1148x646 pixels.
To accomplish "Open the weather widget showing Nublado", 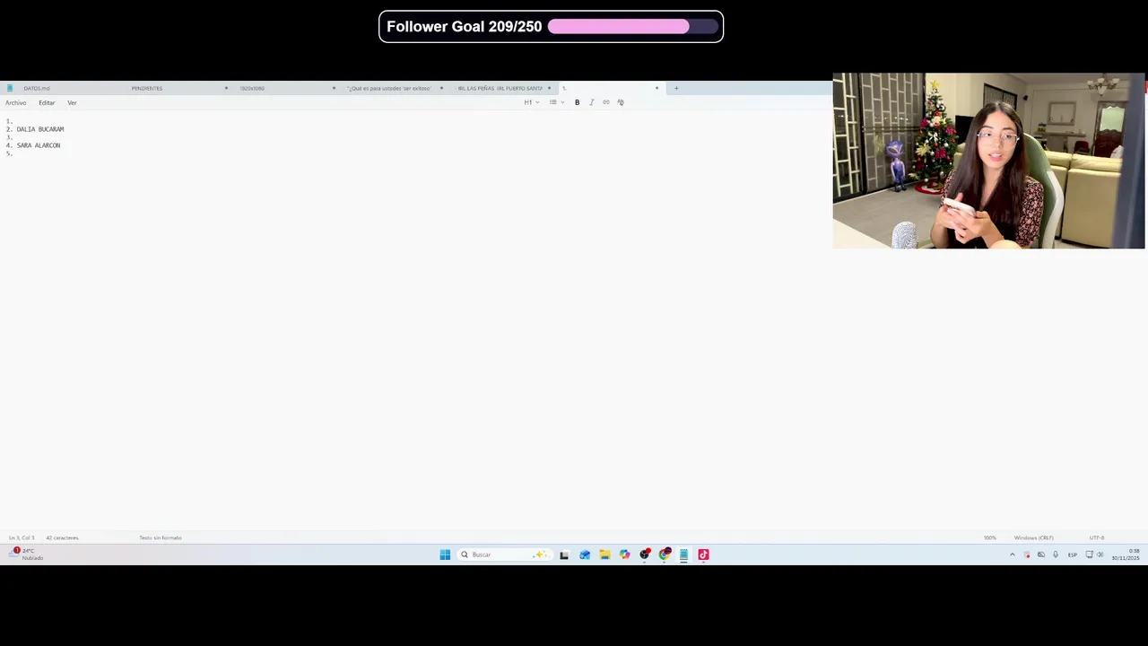I will pyautogui.click(x=26, y=554).
